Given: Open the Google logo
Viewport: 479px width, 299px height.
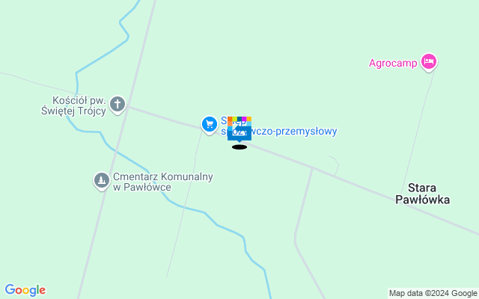Looking at the screenshot, I should point(25,290).
